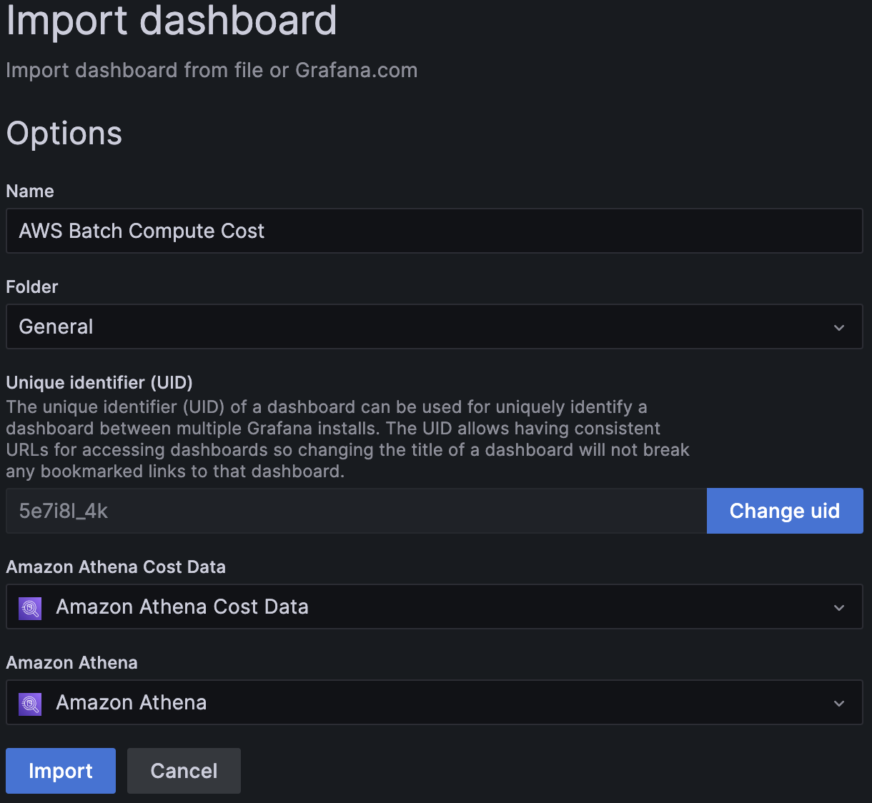Screen dimensions: 872x803
Task: Click the Name field label
Action: pos(30,191)
